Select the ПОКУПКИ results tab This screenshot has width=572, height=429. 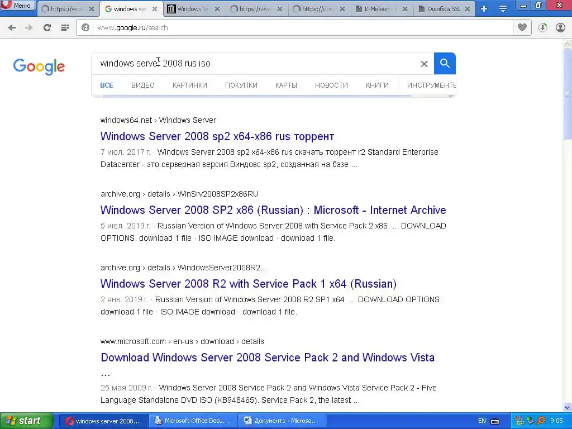[x=241, y=85]
